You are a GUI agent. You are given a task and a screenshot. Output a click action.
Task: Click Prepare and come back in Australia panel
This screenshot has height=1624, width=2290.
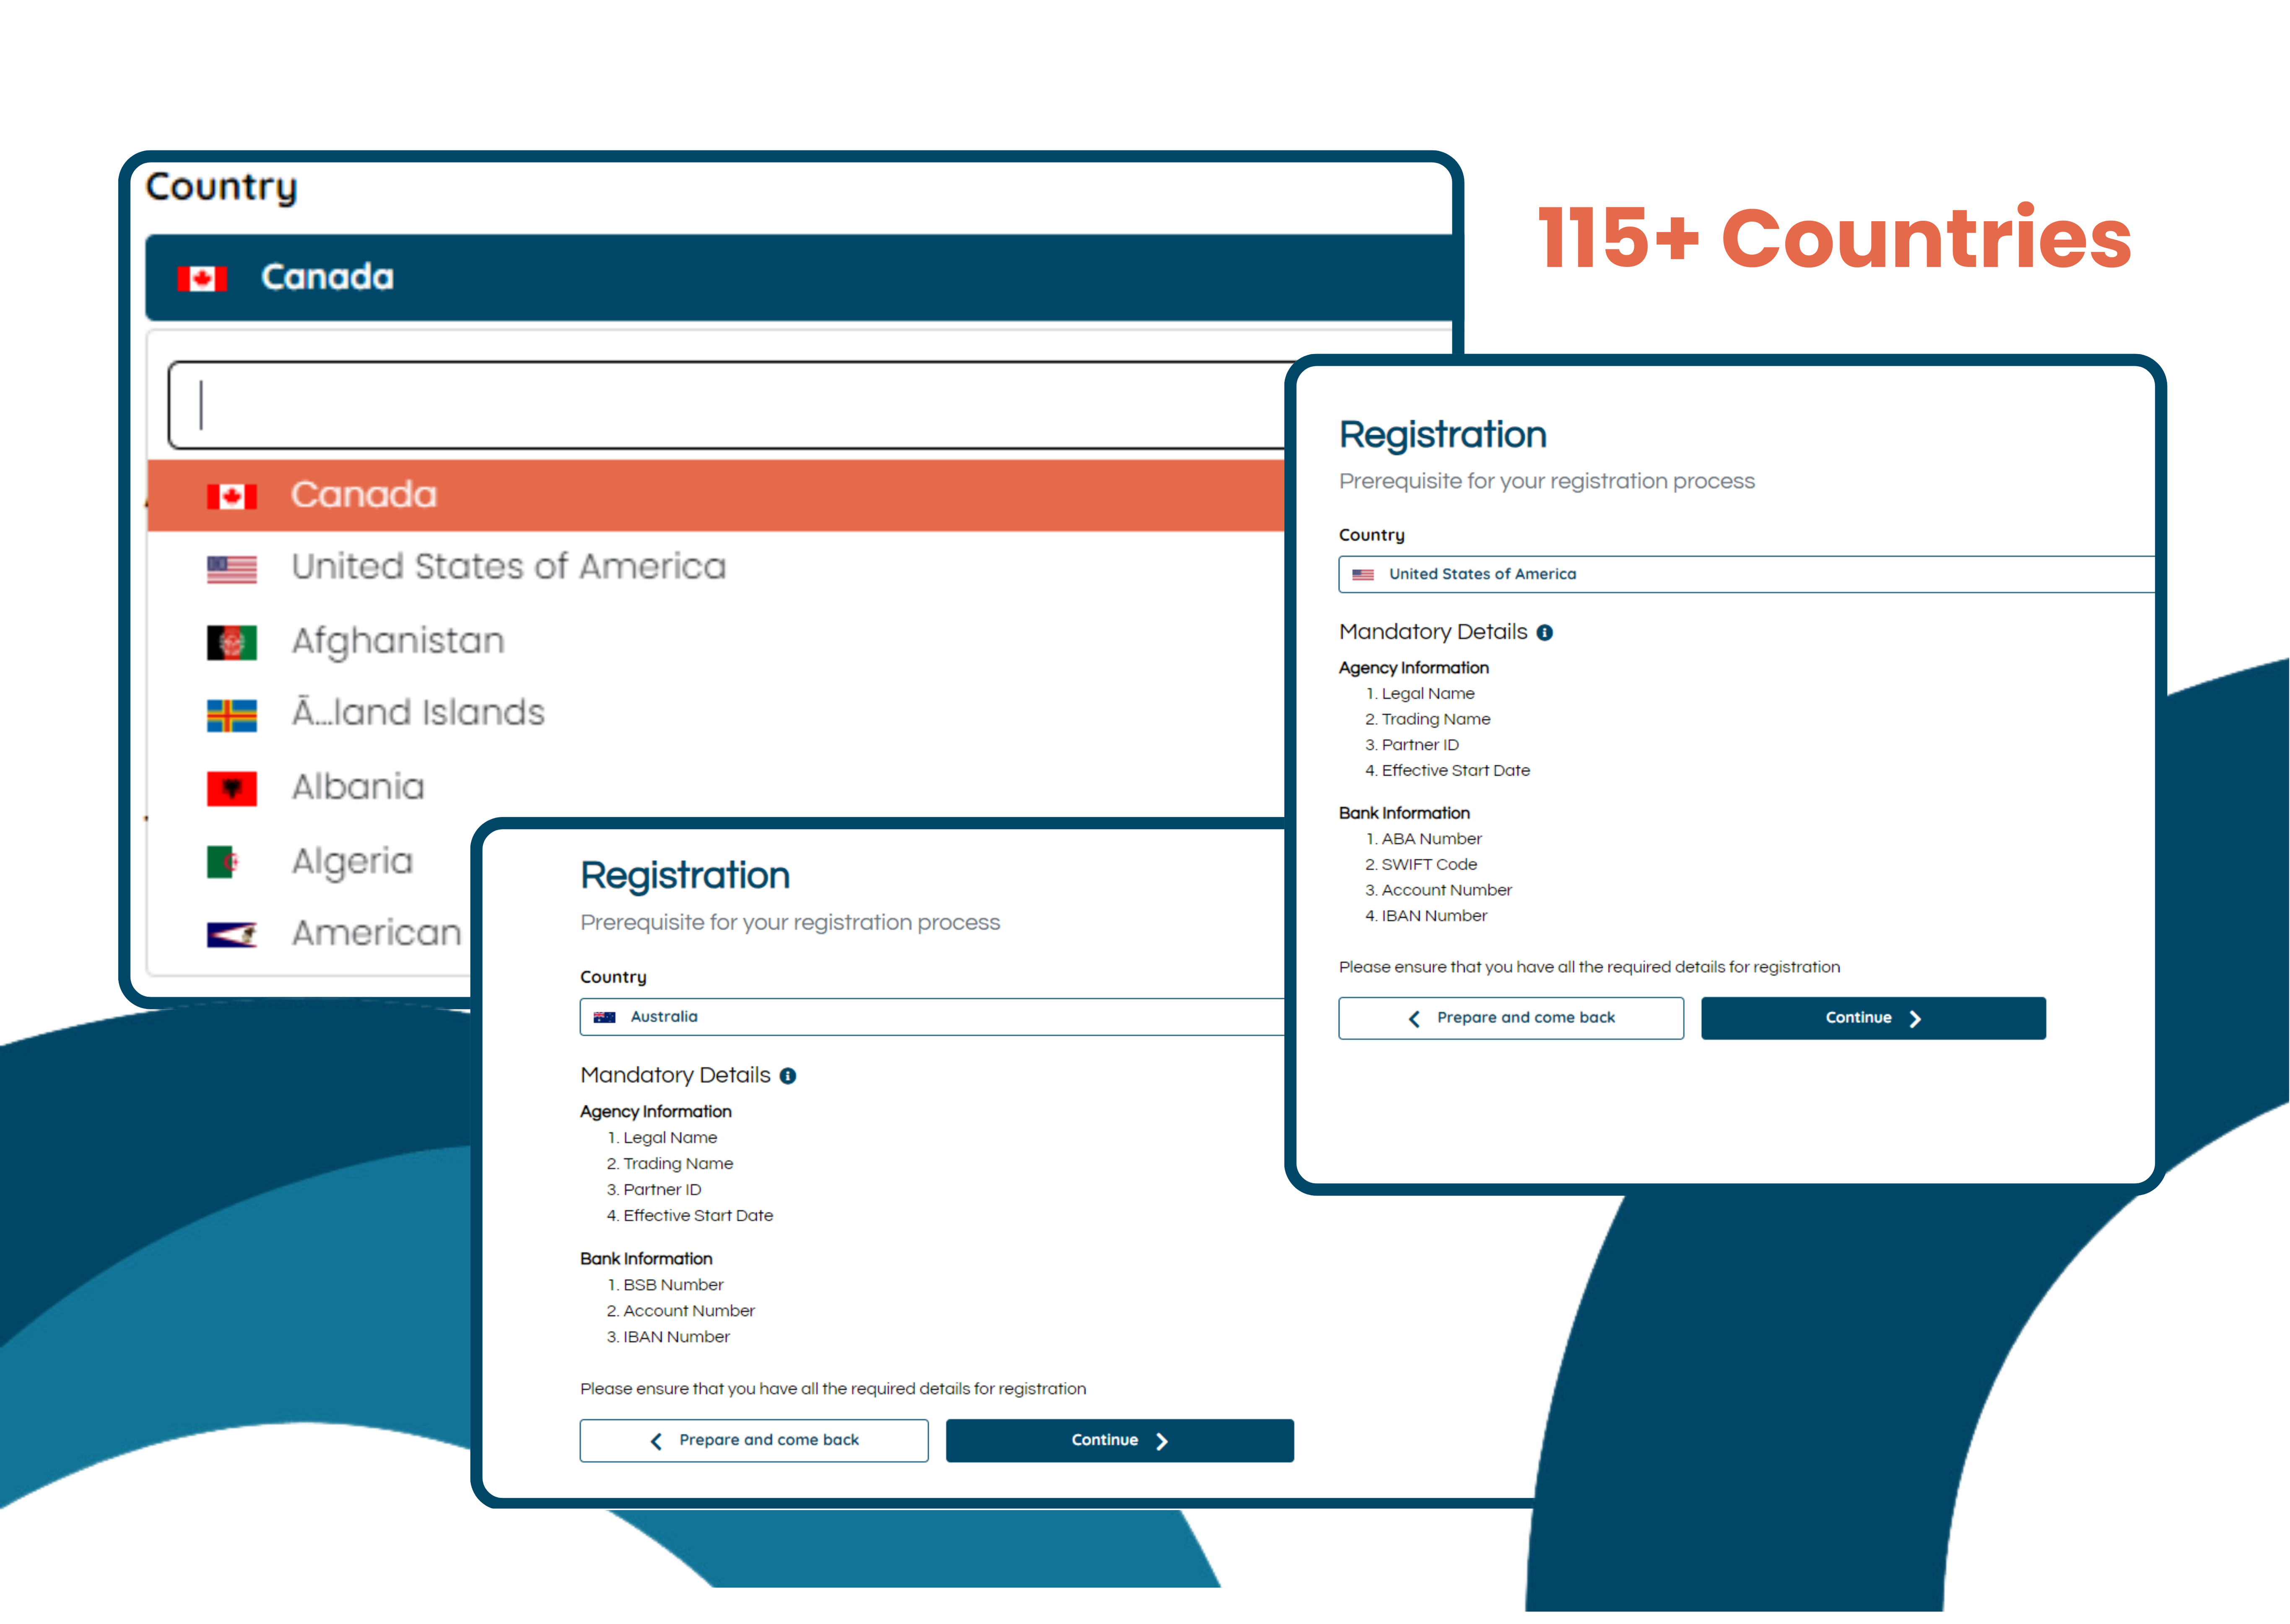[754, 1441]
